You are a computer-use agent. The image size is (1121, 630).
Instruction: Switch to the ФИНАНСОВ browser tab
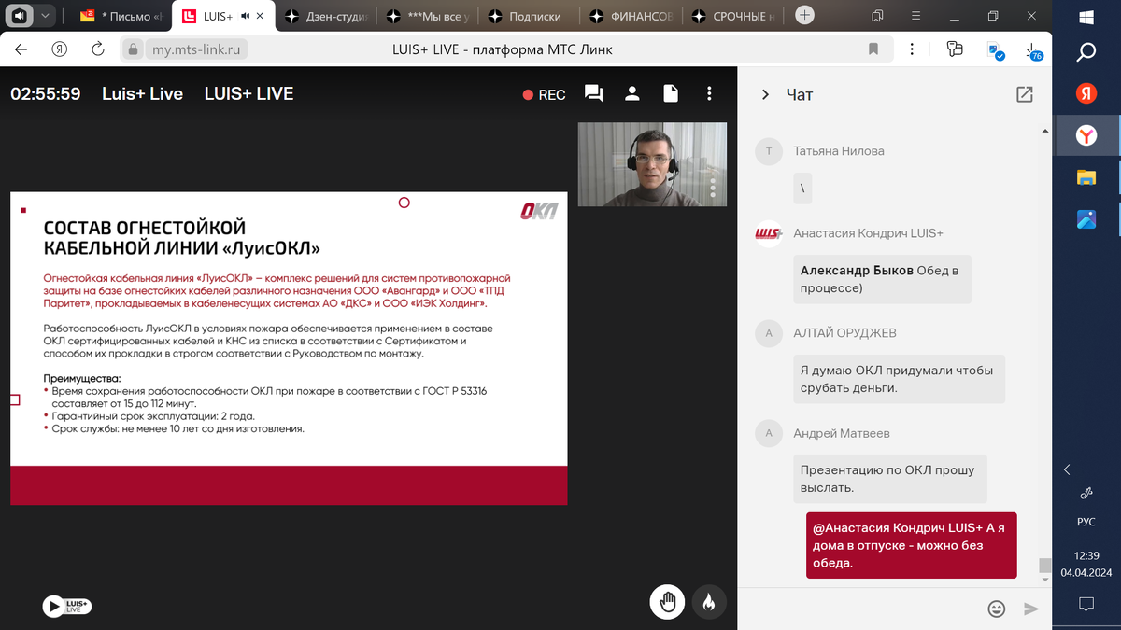[631, 16]
